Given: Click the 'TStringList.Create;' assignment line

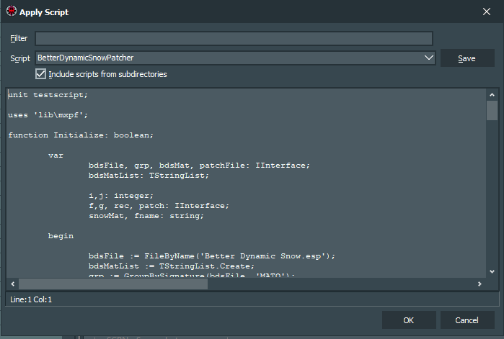Looking at the screenshot, I should pos(172,266).
